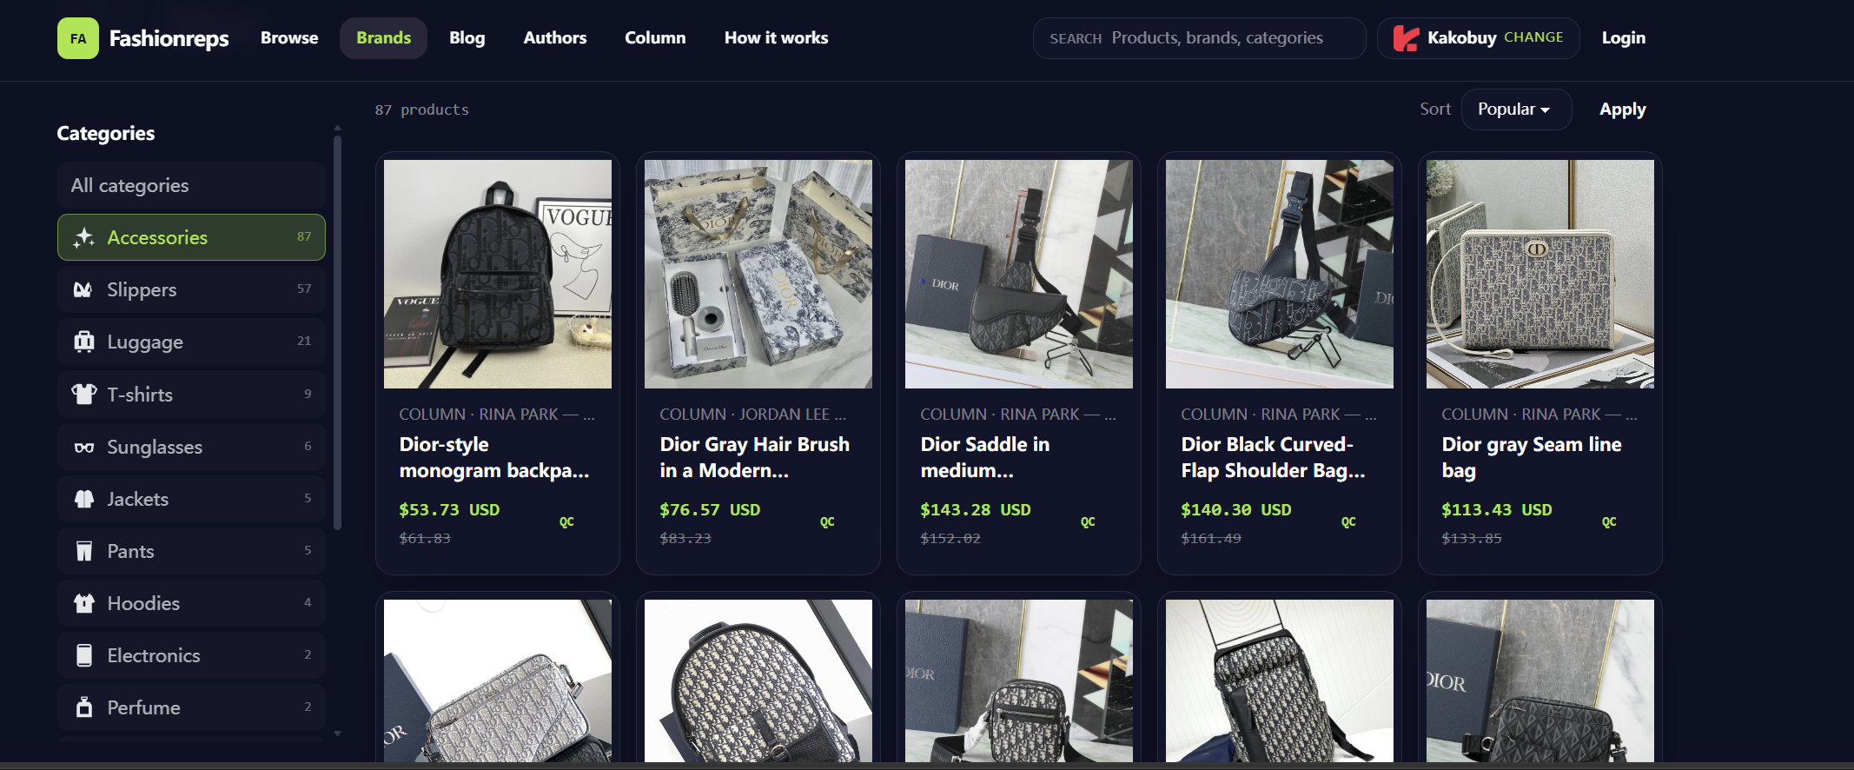Apply the selected sort order
Image resolution: width=1854 pixels, height=770 pixels.
(1622, 110)
